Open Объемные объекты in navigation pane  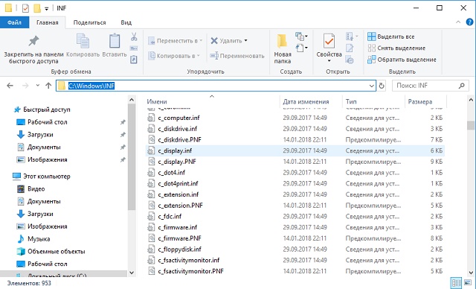point(57,251)
